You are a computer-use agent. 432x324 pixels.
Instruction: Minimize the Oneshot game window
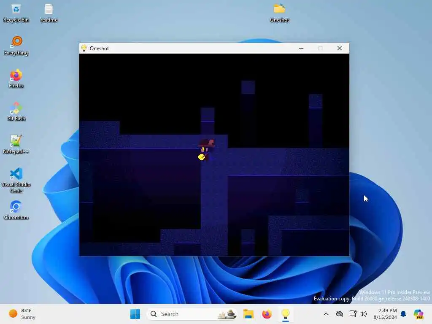point(301,48)
